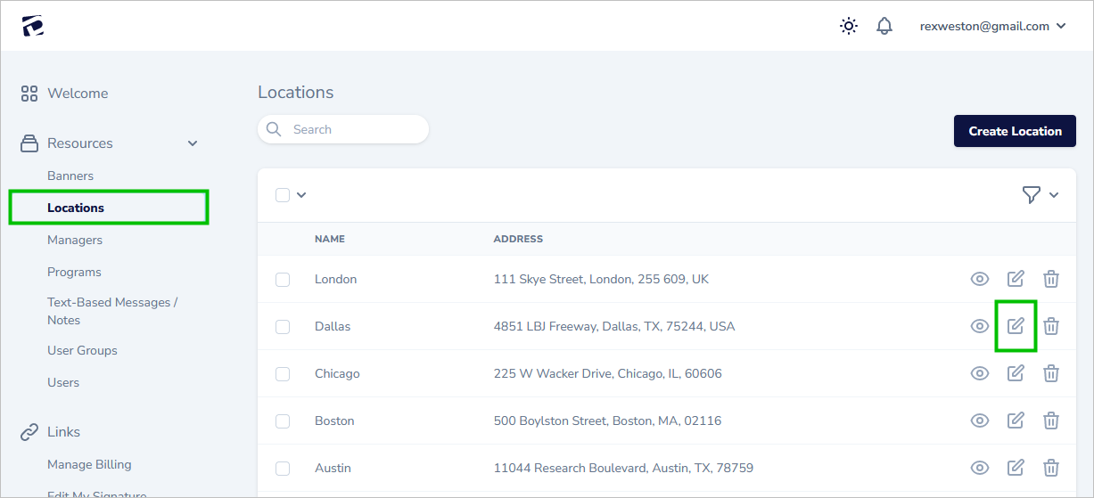The width and height of the screenshot is (1094, 498).
Task: Check the London row checkbox
Action: tap(283, 279)
